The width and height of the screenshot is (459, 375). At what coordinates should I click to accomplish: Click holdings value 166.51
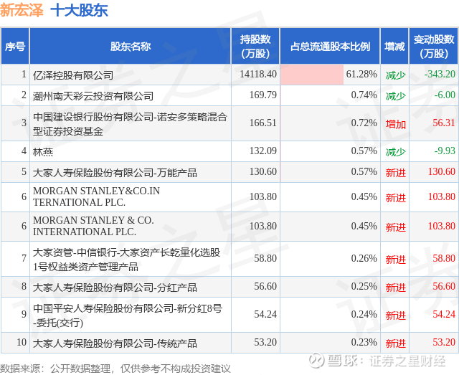(263, 123)
